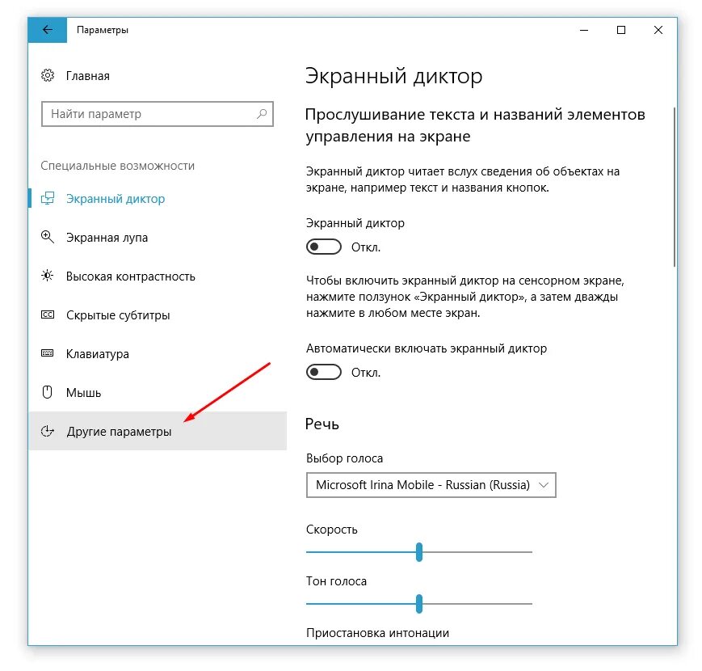Click the vertical scrollbar on right
Image resolution: width=702 pixels, height=671 pixels.
pyautogui.click(x=675, y=188)
